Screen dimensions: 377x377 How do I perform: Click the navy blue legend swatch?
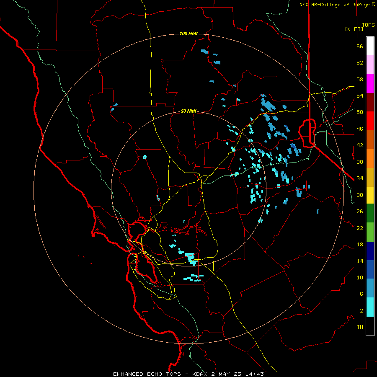pos(370,251)
